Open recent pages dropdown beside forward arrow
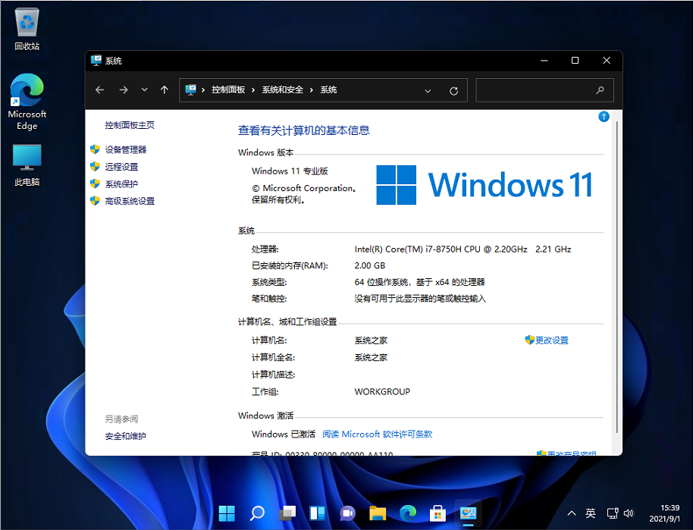This screenshot has height=530, width=693. pos(144,89)
